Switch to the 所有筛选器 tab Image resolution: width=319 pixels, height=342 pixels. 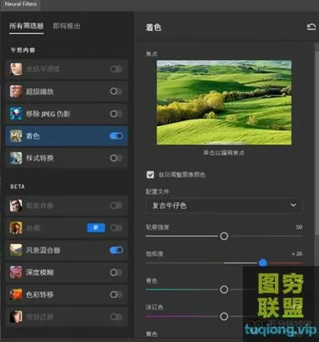[27, 26]
